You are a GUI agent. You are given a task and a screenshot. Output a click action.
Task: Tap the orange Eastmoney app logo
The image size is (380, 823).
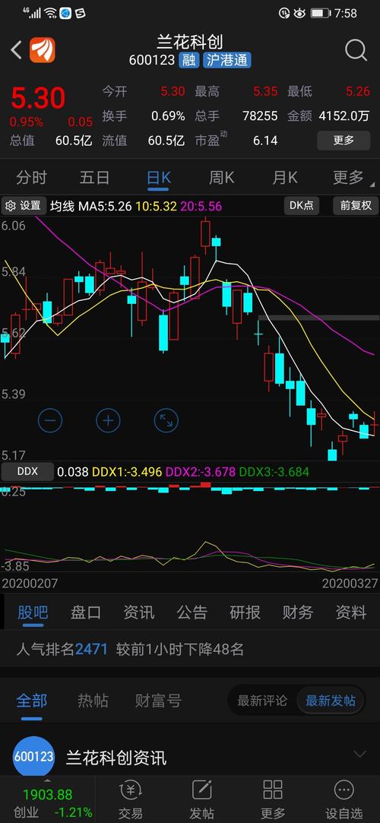tap(42, 50)
